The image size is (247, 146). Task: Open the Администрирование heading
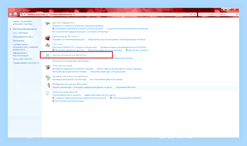pos(65,92)
